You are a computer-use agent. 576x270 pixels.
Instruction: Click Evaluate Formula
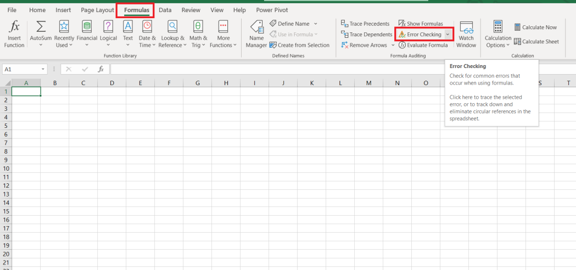[423, 45]
